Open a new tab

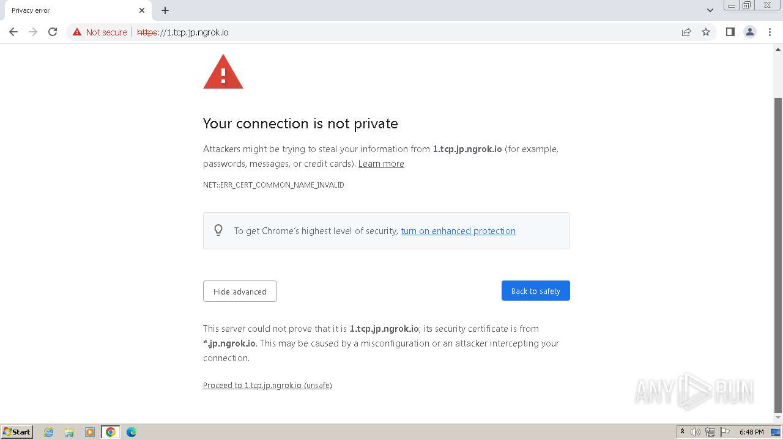(165, 10)
